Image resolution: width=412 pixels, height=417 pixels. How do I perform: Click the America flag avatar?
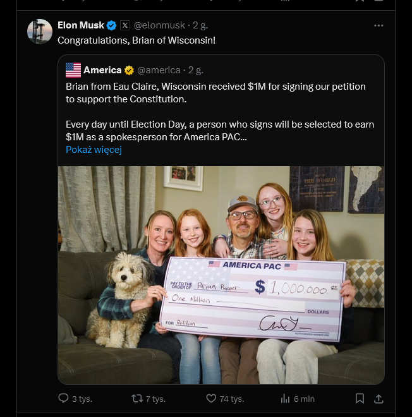click(x=73, y=70)
